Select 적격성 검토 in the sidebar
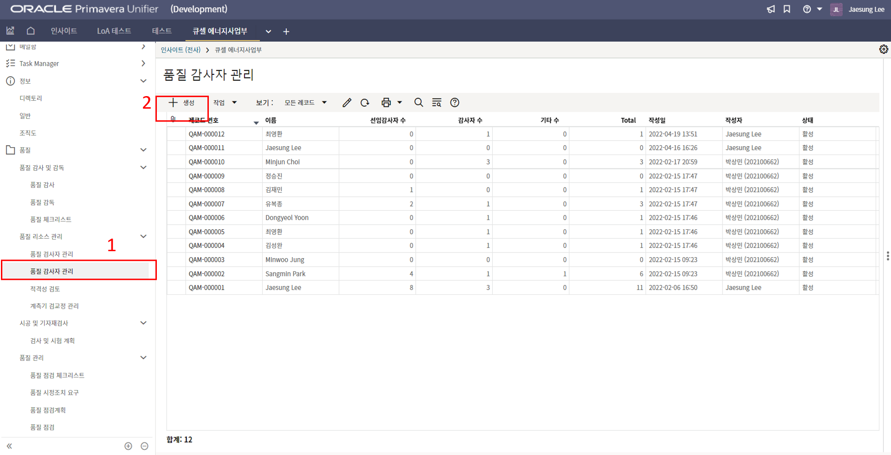The height and width of the screenshot is (455, 891). [45, 289]
